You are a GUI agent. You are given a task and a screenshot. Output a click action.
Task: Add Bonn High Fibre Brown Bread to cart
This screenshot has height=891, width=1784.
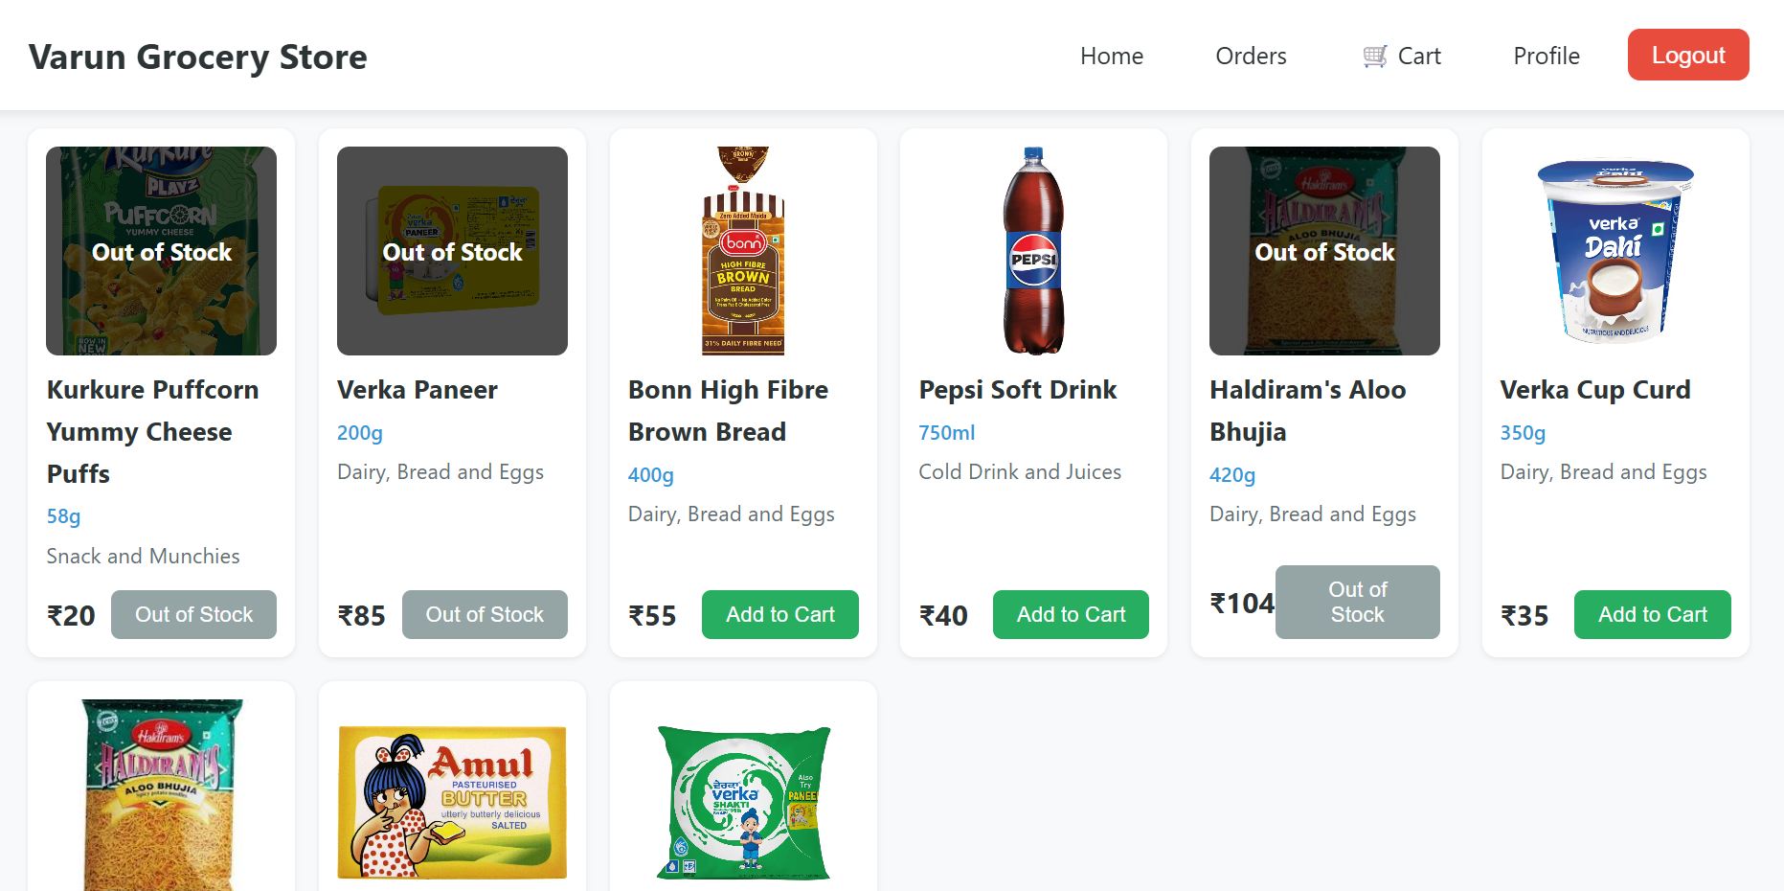(779, 615)
